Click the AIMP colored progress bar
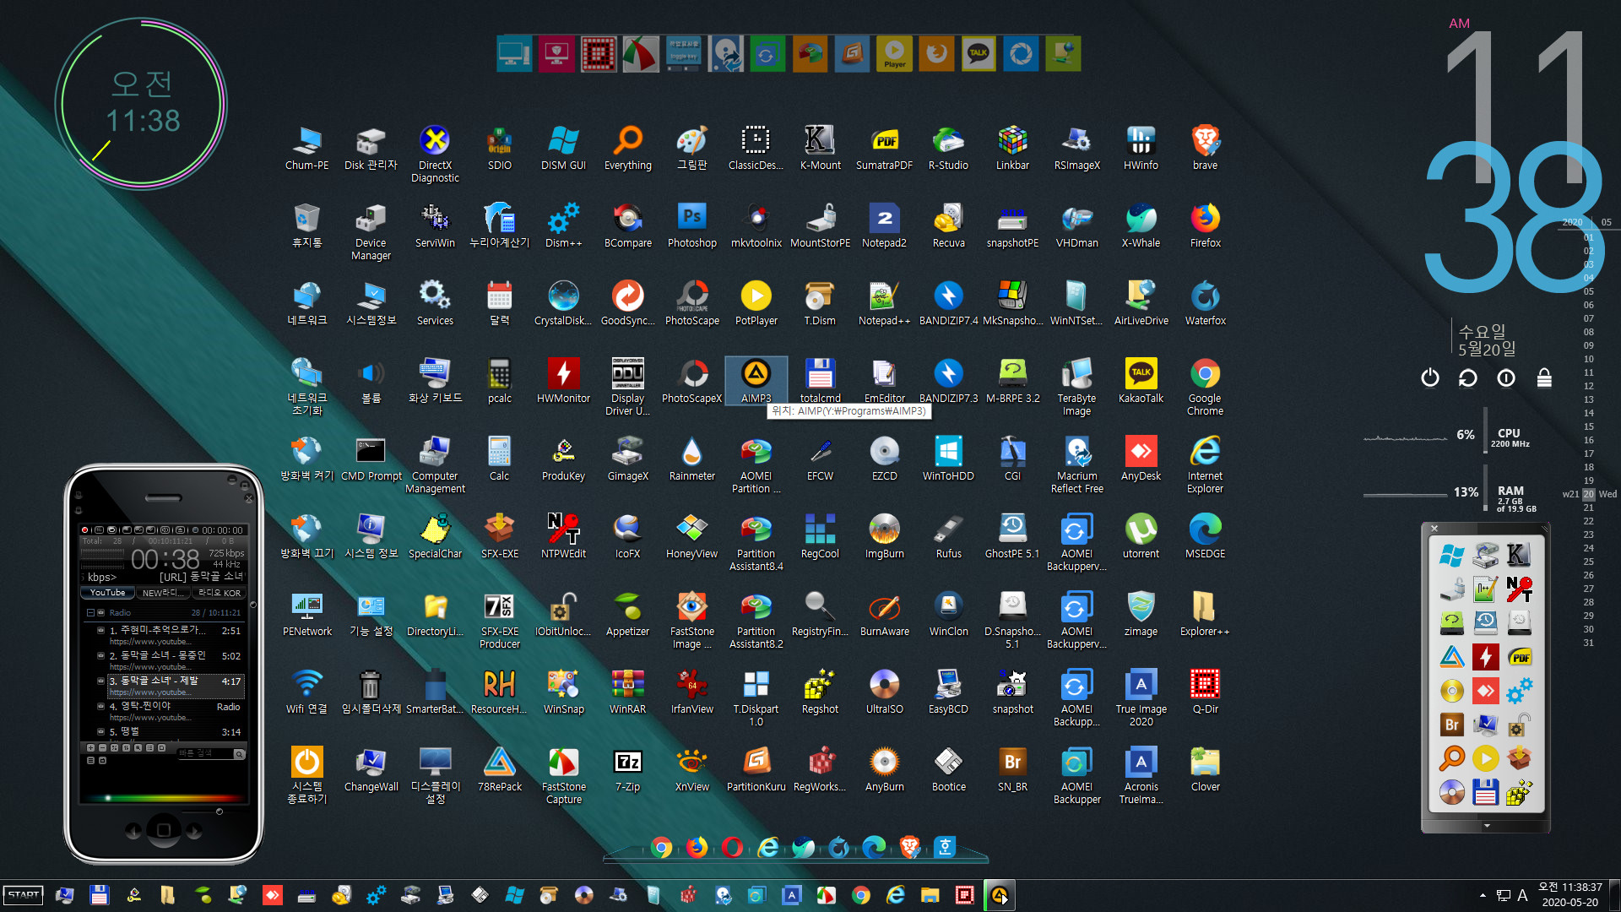The height and width of the screenshot is (912, 1621). pos(164,797)
